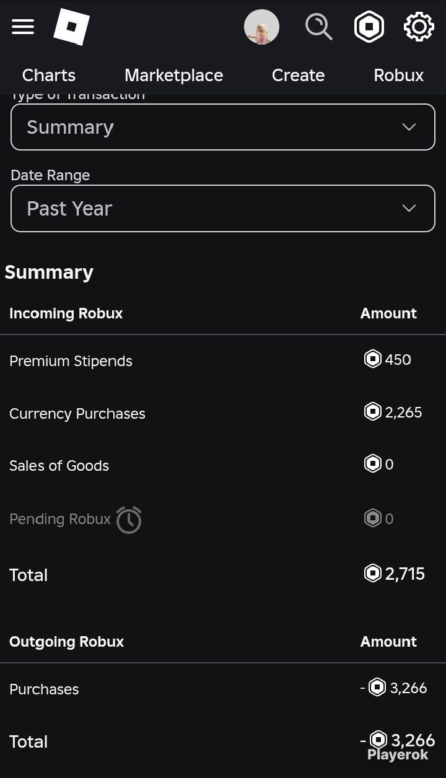Open the search magnifier icon
The height and width of the screenshot is (778, 446).
click(x=318, y=27)
